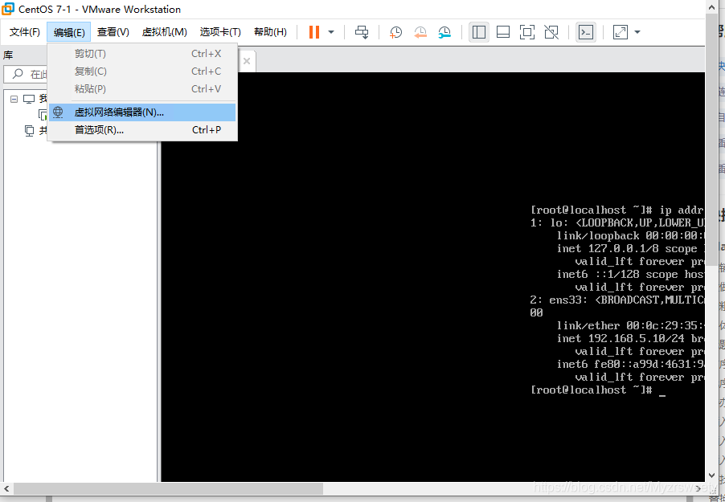
Task: Click the VMware Workstation title bar icon
Action: (x=8, y=9)
